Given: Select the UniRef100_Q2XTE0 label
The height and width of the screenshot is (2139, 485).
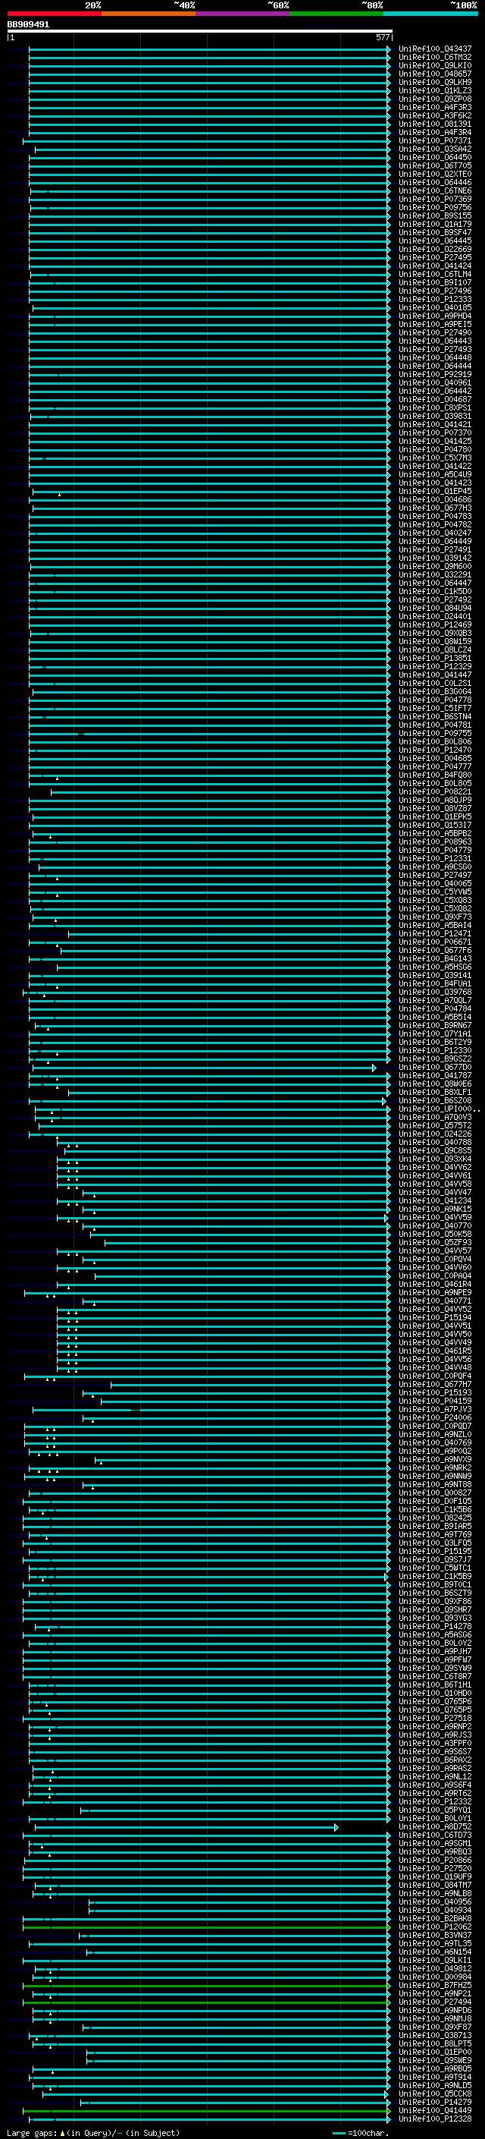Looking at the screenshot, I should click(434, 175).
